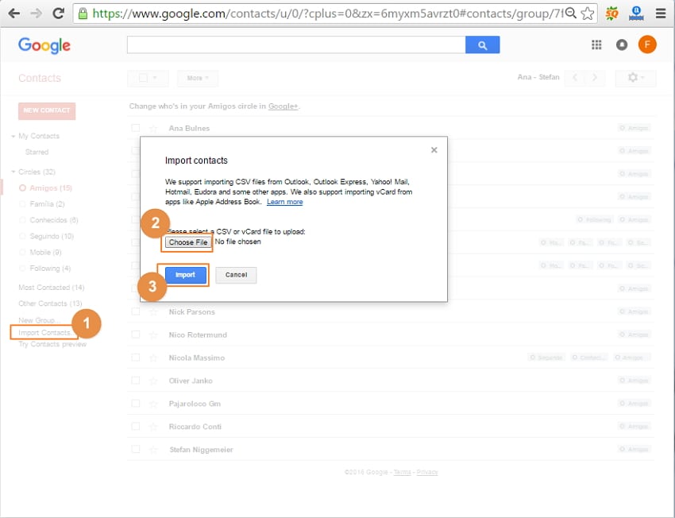Open the orange F account avatar
This screenshot has height=518, width=675.
pyautogui.click(x=647, y=44)
